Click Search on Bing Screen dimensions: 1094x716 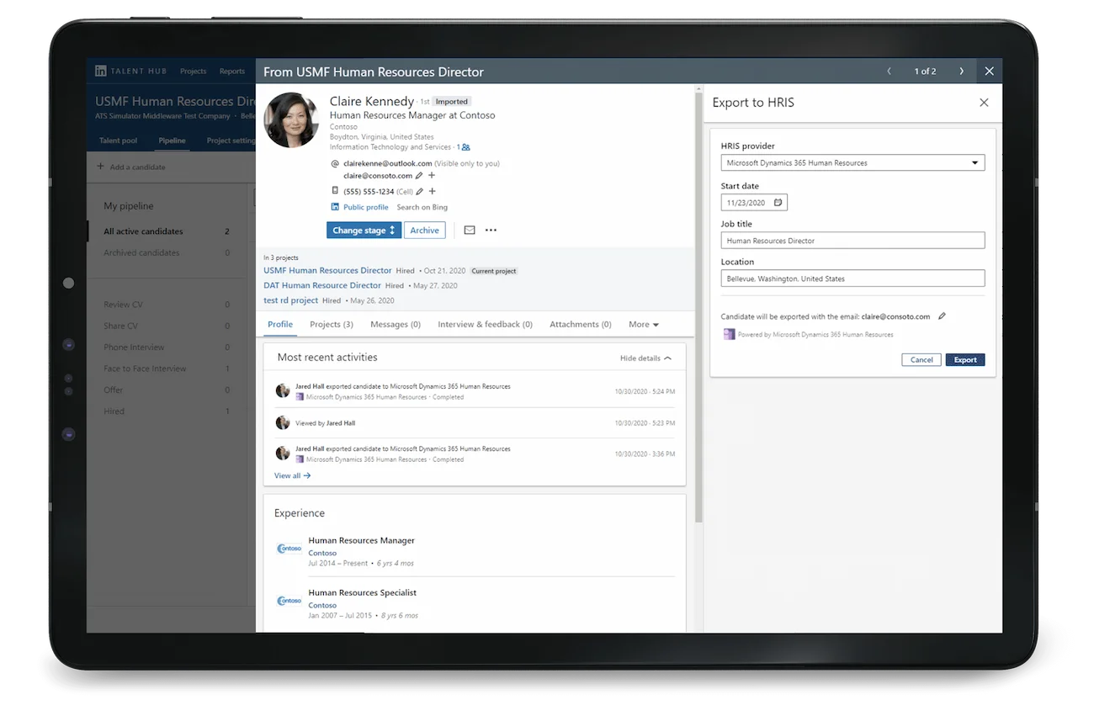[422, 207]
